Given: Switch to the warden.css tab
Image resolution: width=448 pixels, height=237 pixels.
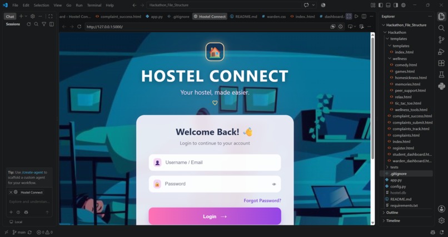Looking at the screenshot, I should click(273, 17).
